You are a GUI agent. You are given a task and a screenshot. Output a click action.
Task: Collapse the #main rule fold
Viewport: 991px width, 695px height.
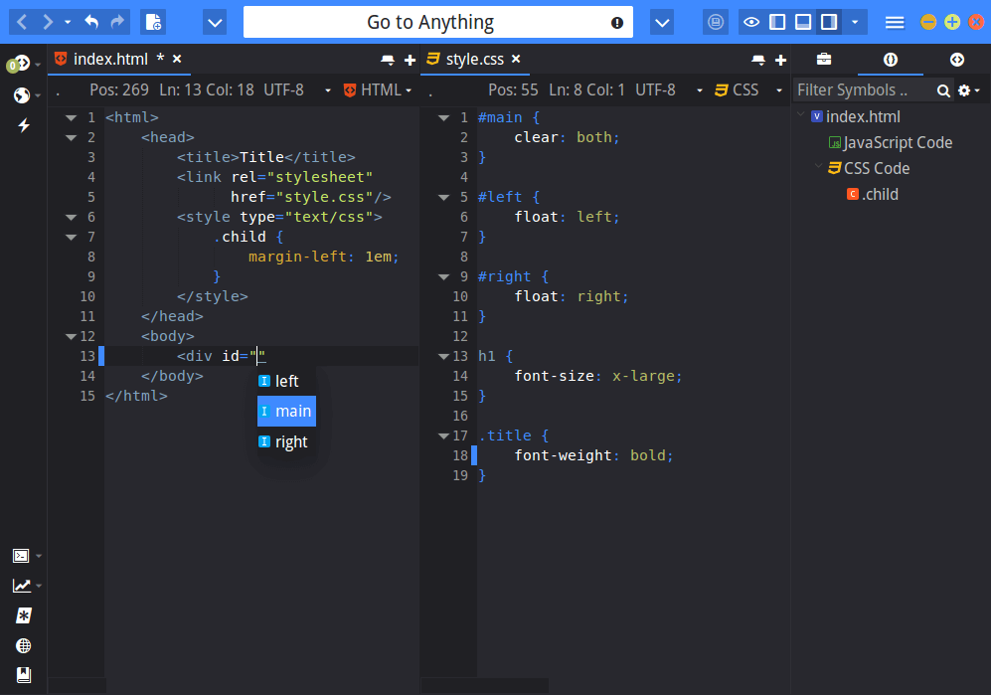pos(444,117)
